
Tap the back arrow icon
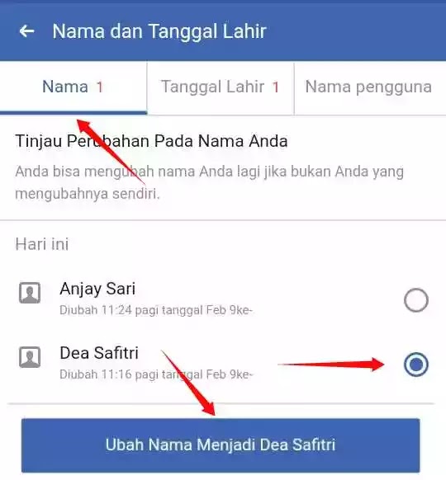26,31
